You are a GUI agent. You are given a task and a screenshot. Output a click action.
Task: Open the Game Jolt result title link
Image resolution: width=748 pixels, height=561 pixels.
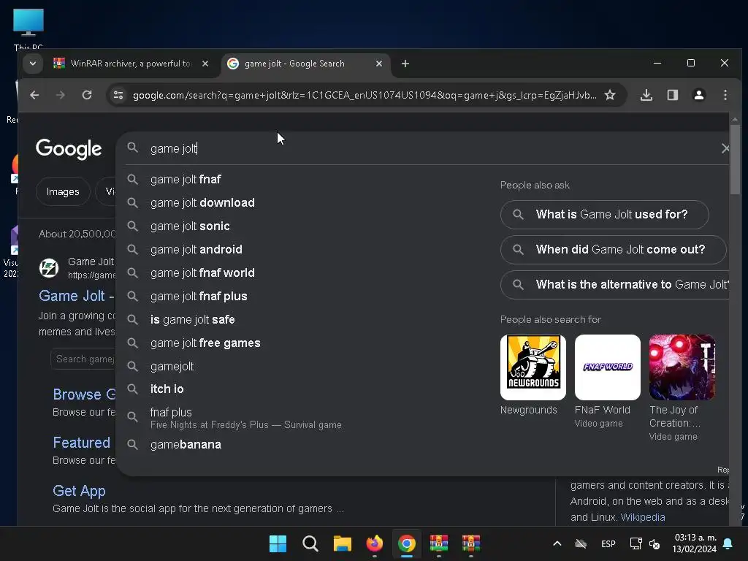[76, 296]
